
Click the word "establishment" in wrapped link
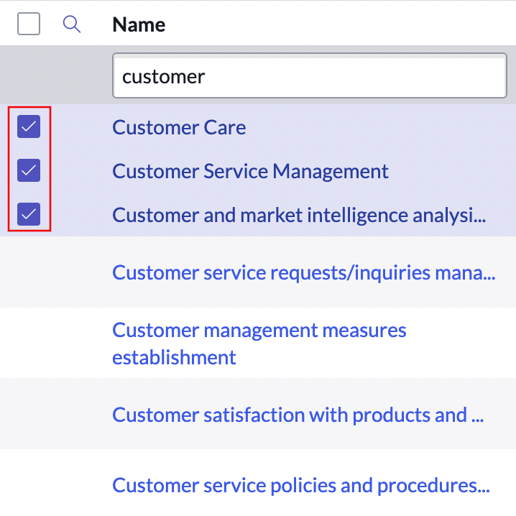click(174, 357)
